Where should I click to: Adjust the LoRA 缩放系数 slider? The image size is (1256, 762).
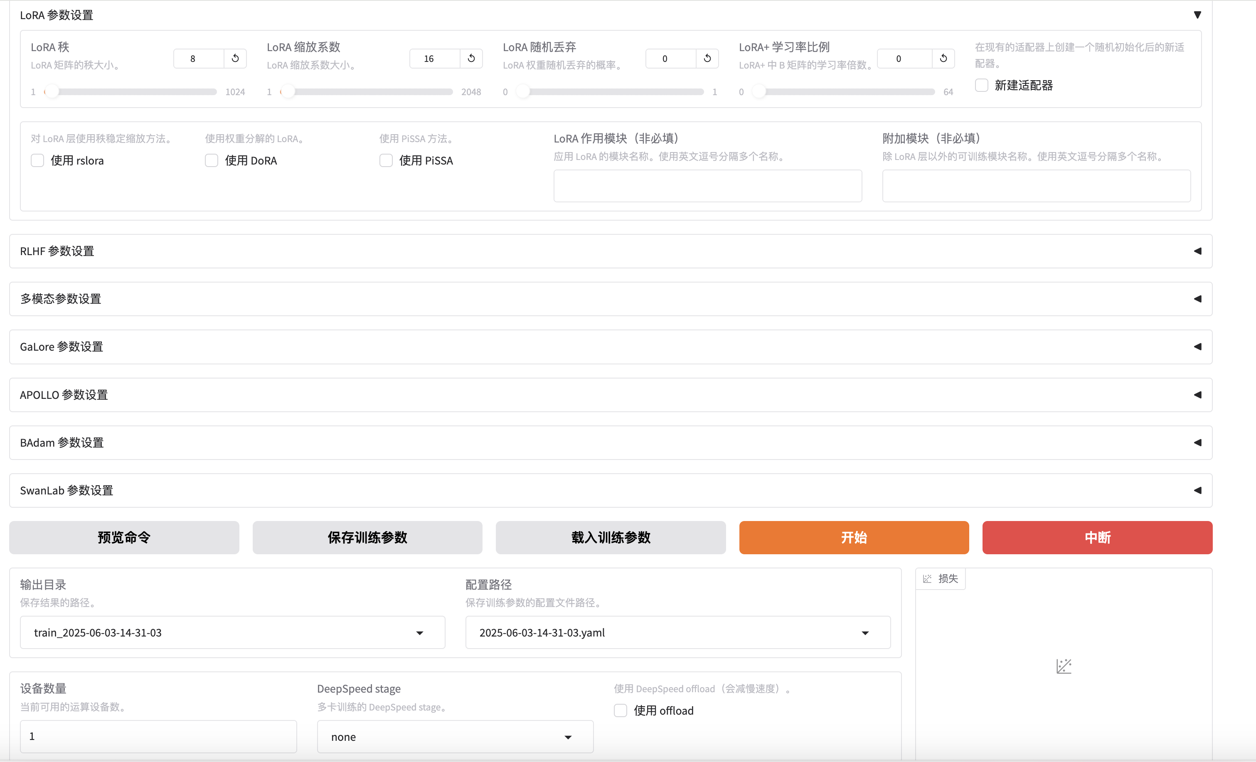367,92
